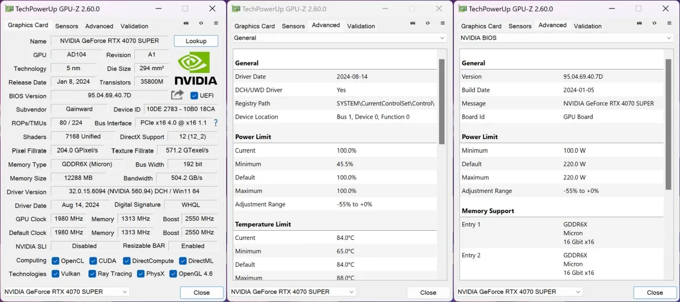
Task: Click the Minimum temperature limit value 65.0°C
Action: coord(347,251)
